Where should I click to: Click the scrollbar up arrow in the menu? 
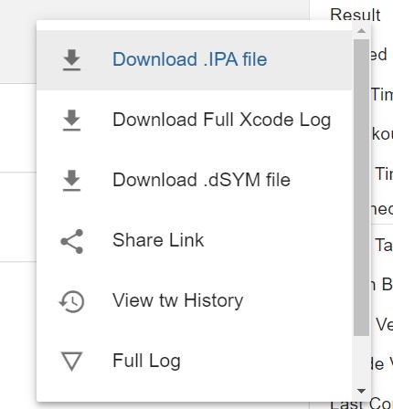tap(361, 31)
